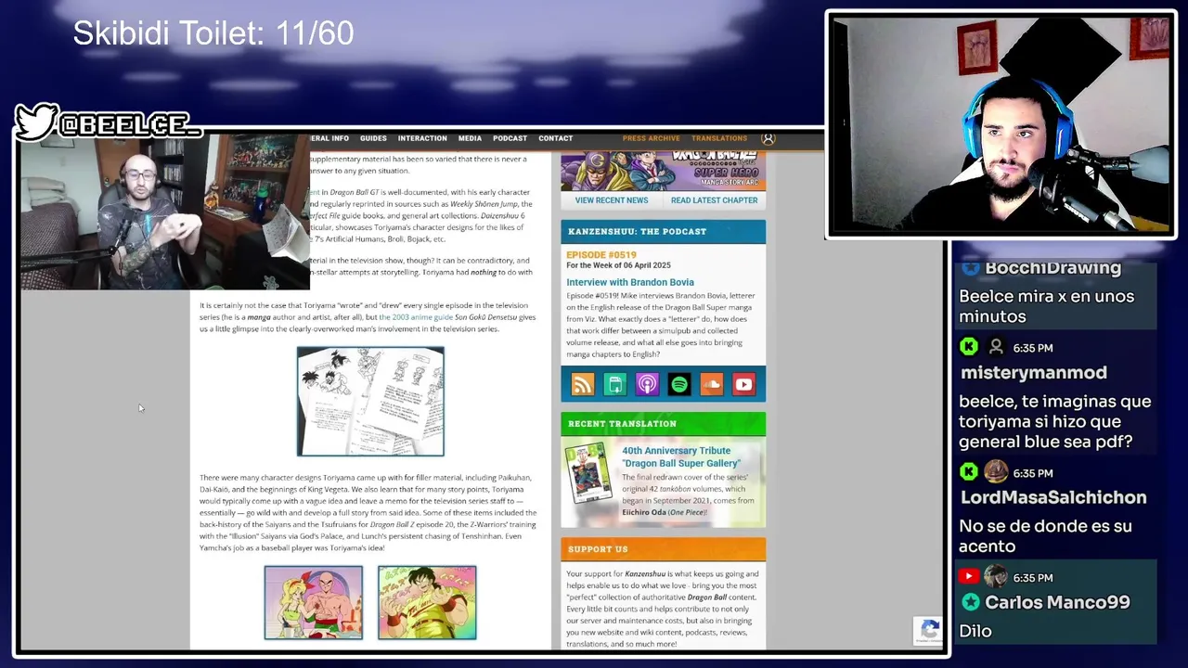The height and width of the screenshot is (668, 1188).
Task: Click the KANZENSHUU: THE PODCAST header
Action: click(x=664, y=231)
